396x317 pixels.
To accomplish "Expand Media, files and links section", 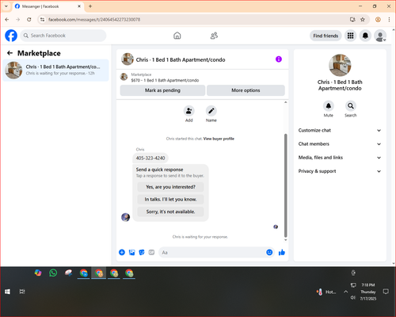I will pyautogui.click(x=340, y=158).
